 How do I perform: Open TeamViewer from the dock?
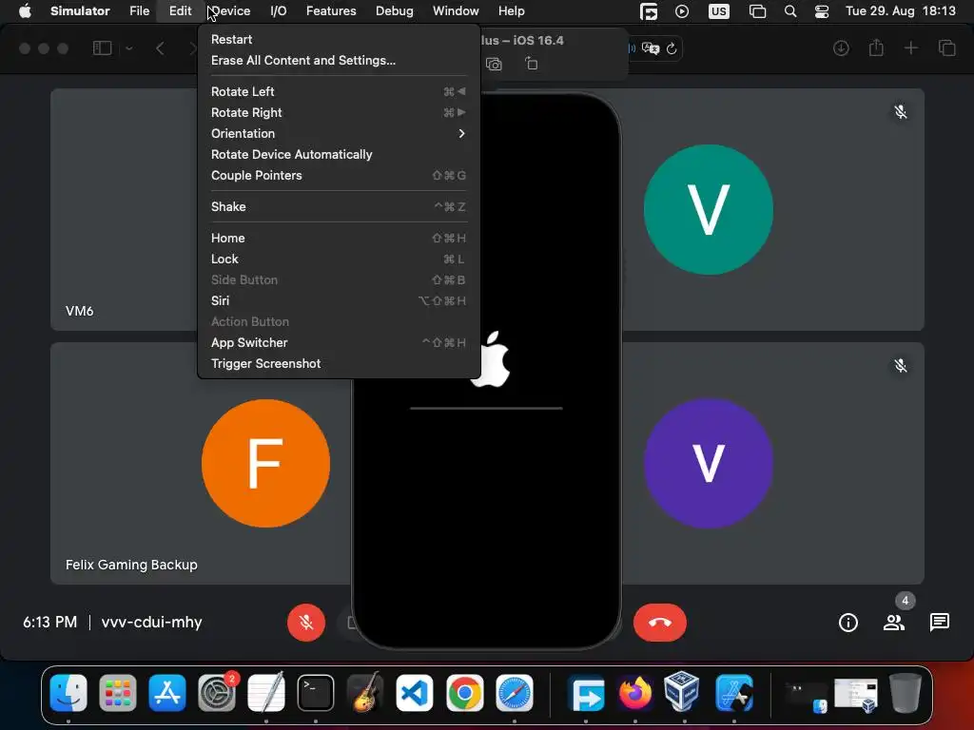586,693
